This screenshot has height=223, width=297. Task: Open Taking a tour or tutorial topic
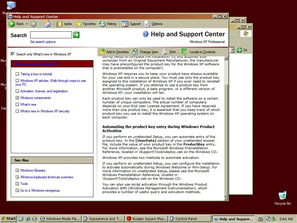click(x=36, y=74)
